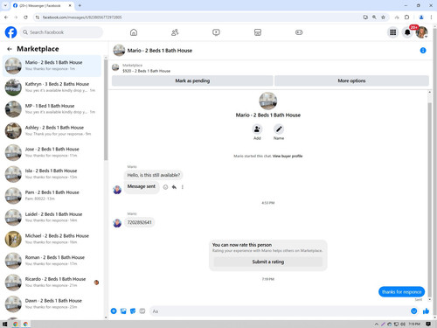Open the tab search dropdown arrow
Viewport: 437px width, 328px height.
5,5
